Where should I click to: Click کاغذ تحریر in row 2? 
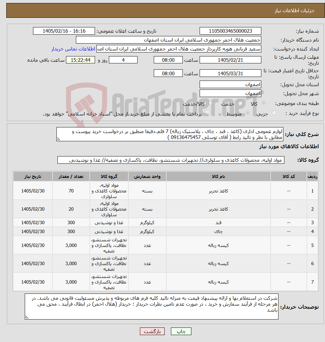[x=218, y=209]
